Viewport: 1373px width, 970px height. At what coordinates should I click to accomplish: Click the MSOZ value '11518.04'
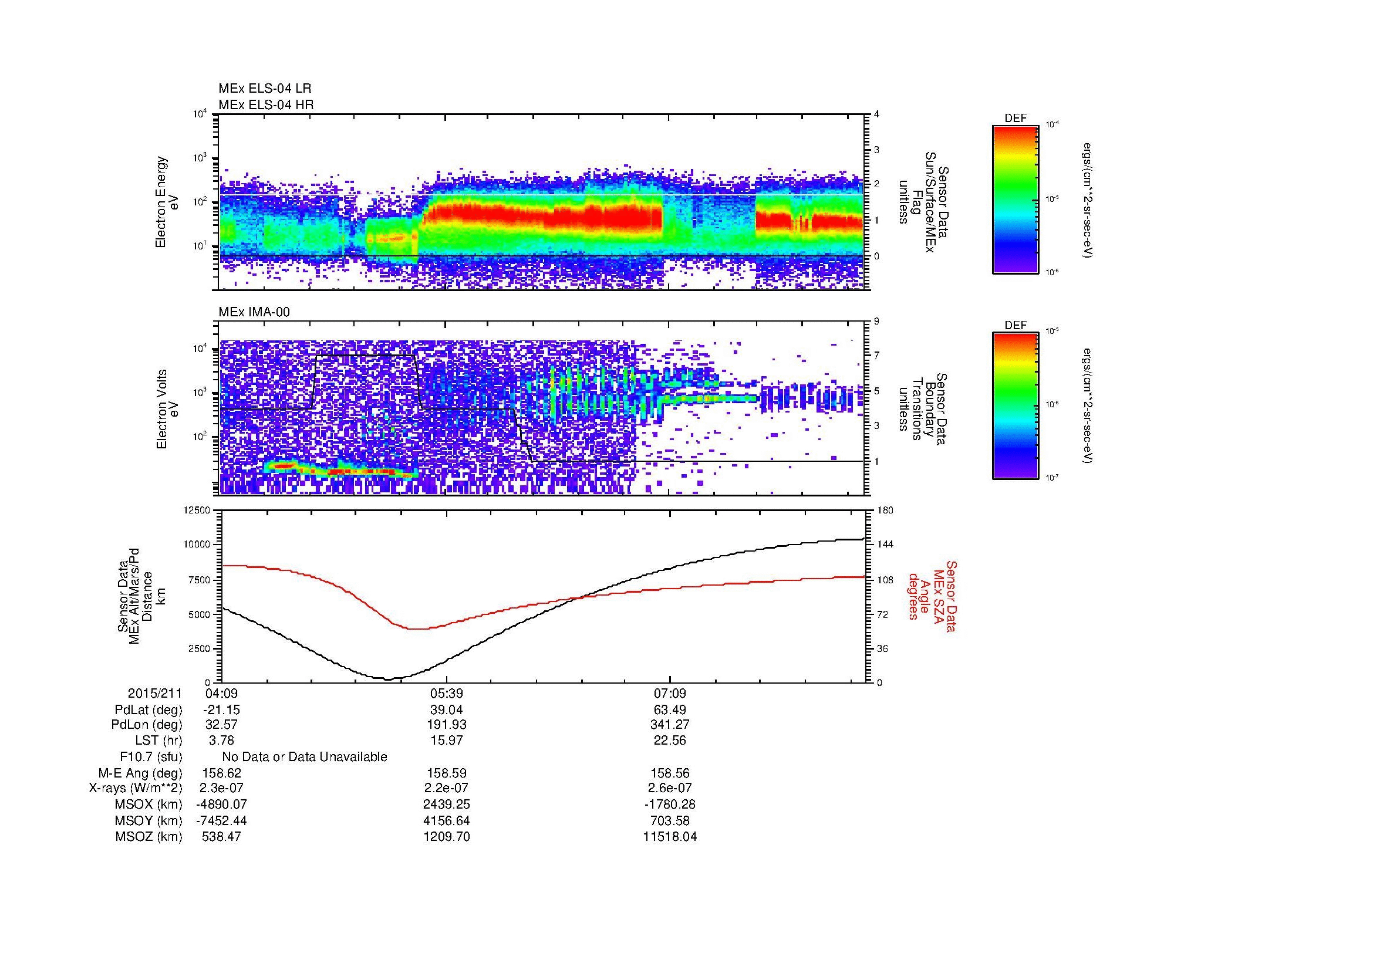[x=670, y=837]
